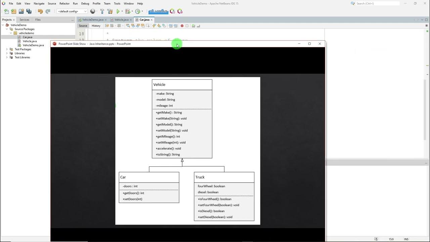Click the 15:9 cursor position in status bar
This screenshot has height=242, width=430.
391,239
